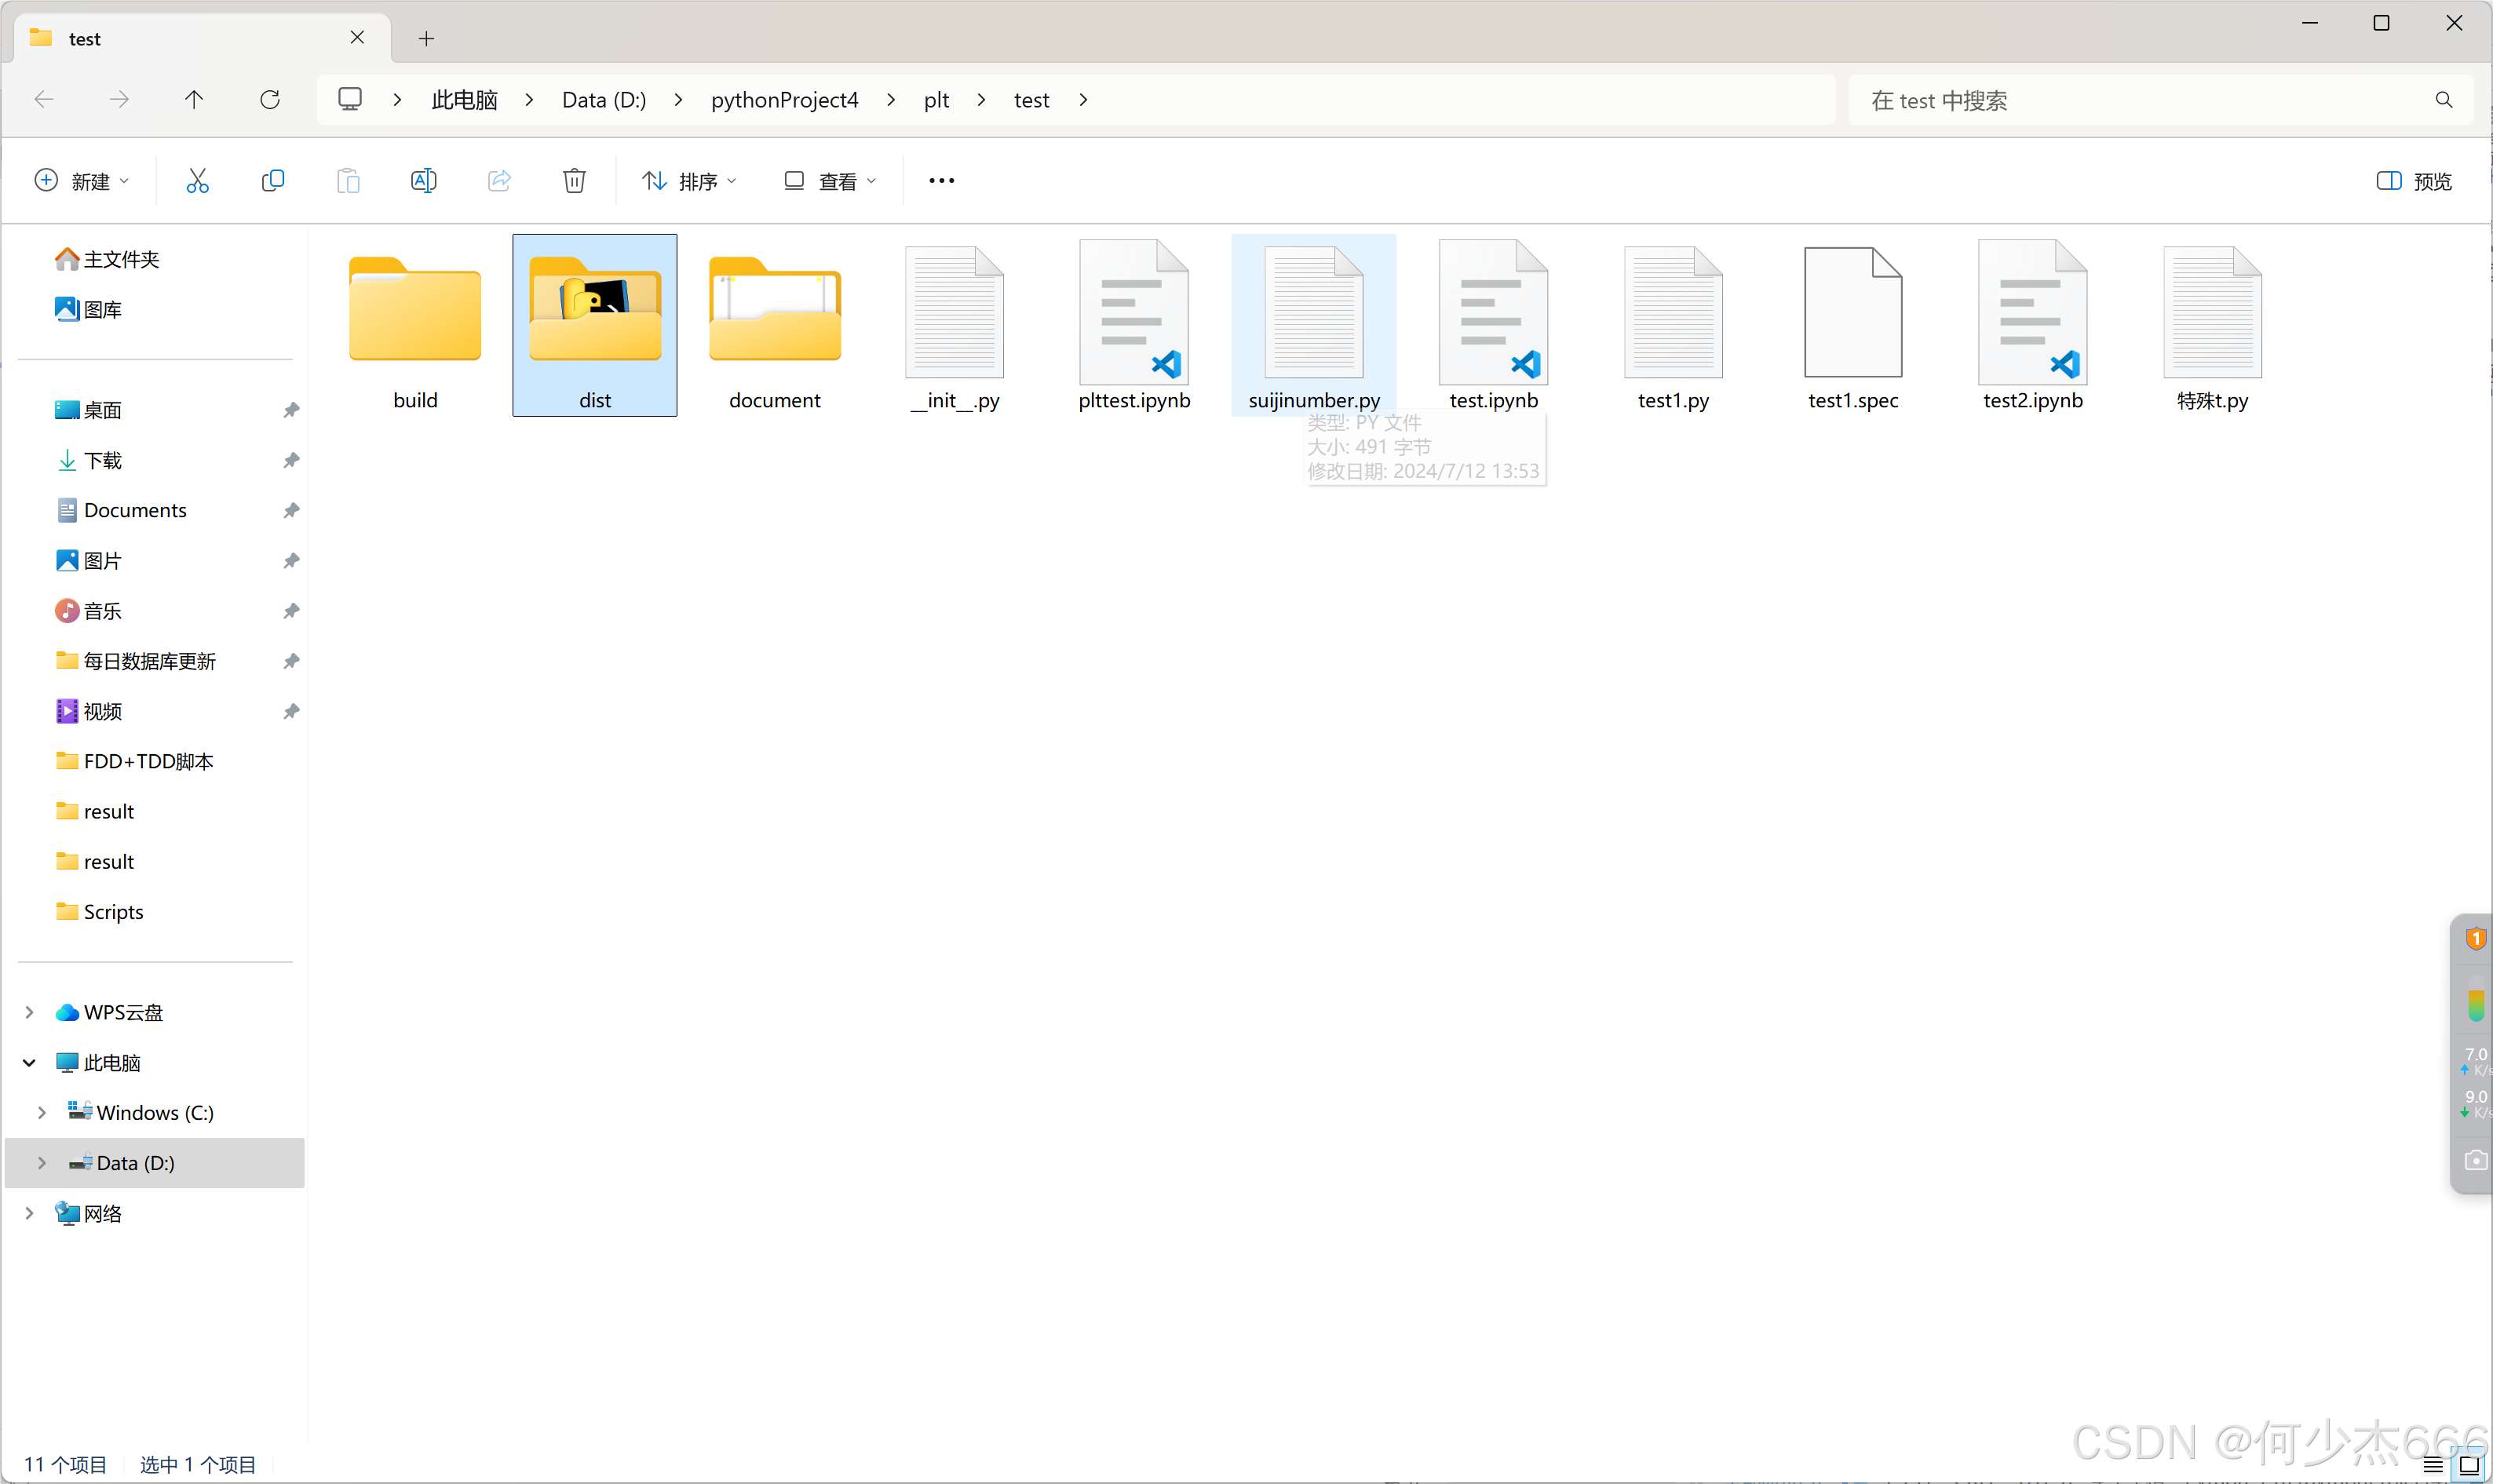Click pythonProject4 in the breadcrumb path
Image resolution: width=2493 pixels, height=1484 pixels.
click(x=784, y=100)
